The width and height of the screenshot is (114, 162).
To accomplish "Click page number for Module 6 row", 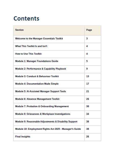I will 88,99.
